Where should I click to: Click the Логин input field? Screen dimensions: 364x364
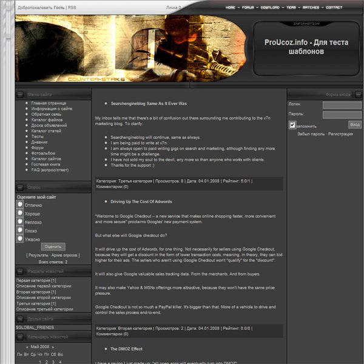click(342, 105)
